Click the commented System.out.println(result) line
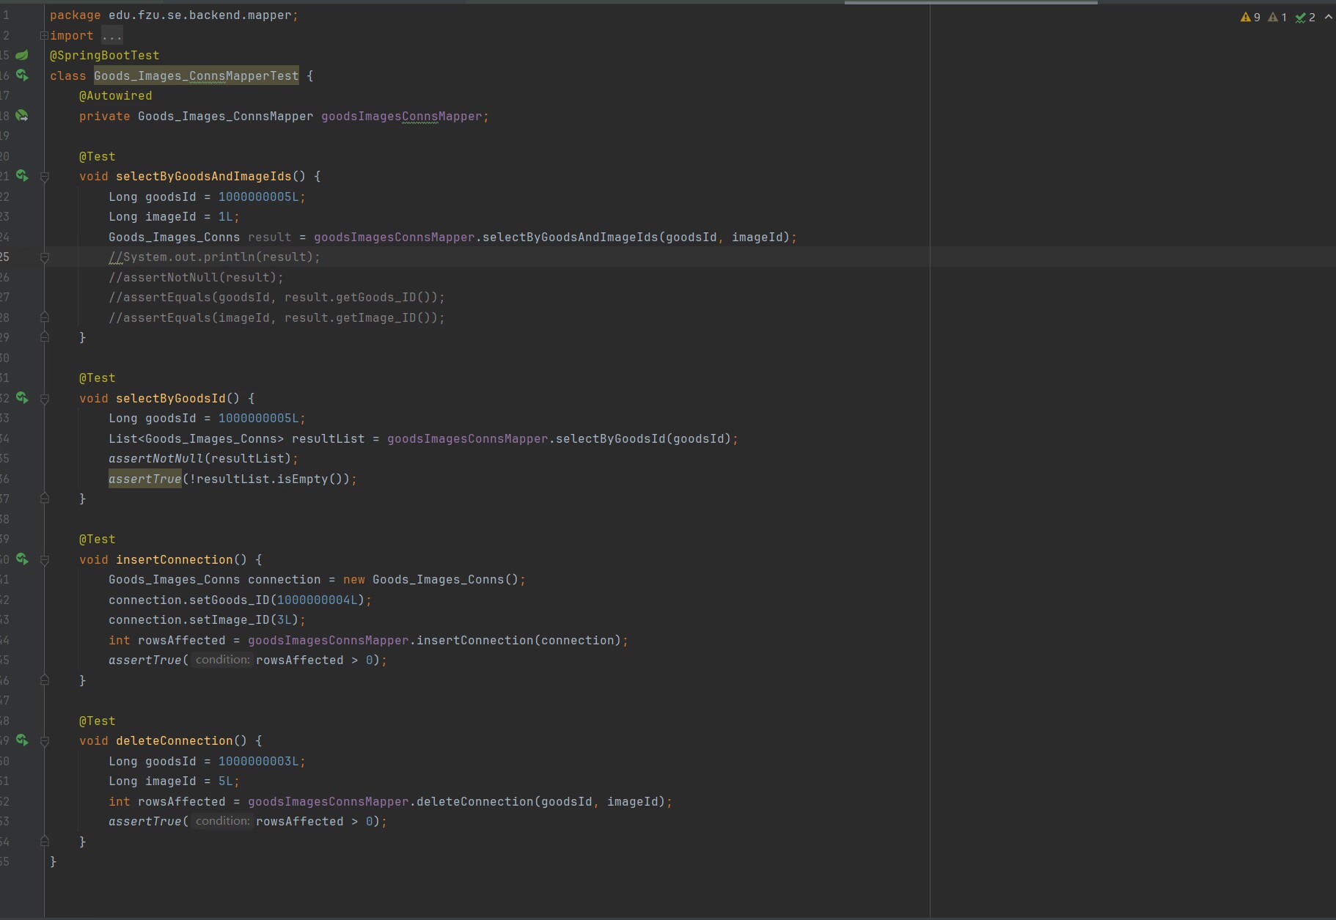 pyautogui.click(x=214, y=257)
